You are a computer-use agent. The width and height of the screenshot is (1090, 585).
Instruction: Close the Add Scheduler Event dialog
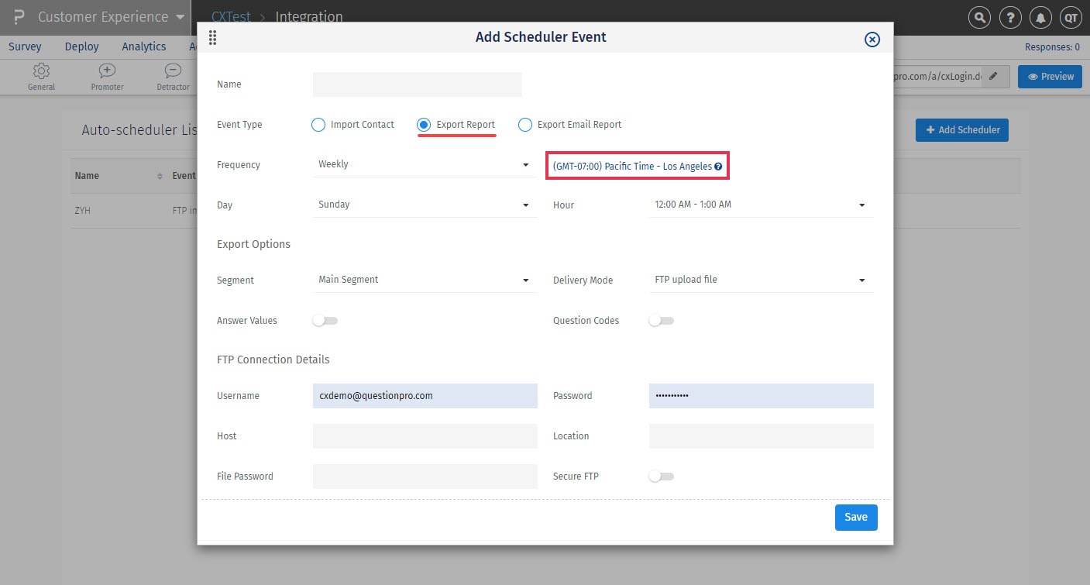872,40
